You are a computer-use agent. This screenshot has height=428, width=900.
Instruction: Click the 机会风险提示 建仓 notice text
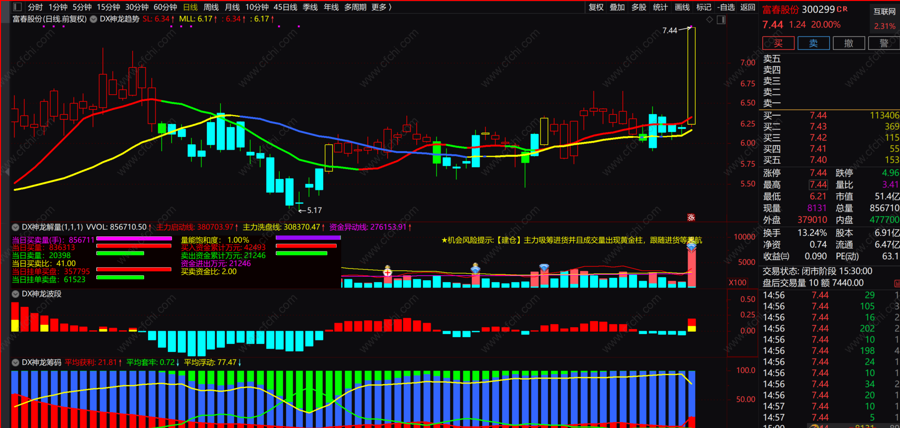click(572, 240)
